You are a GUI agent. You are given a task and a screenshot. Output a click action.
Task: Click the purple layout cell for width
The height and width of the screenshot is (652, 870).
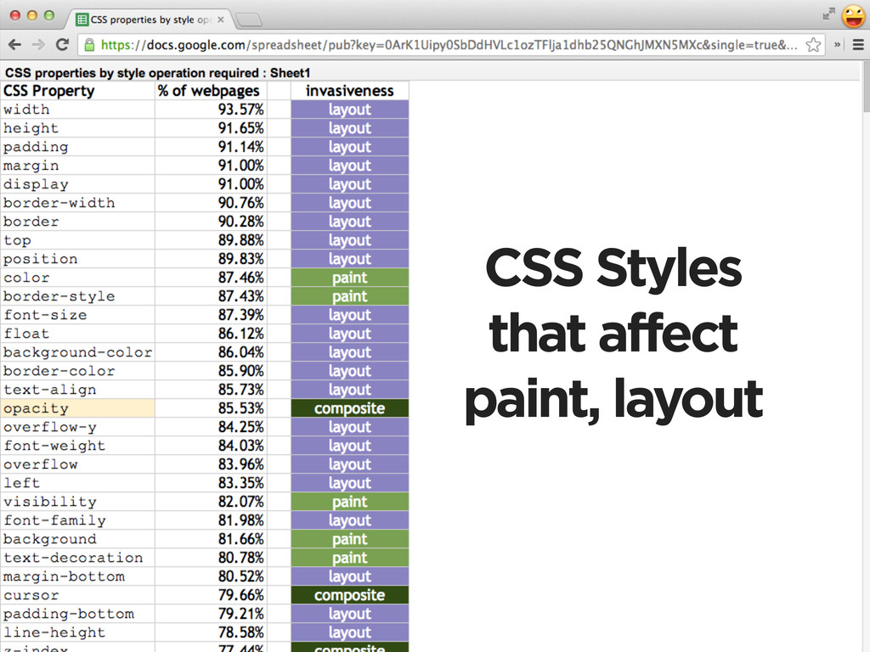(x=349, y=110)
